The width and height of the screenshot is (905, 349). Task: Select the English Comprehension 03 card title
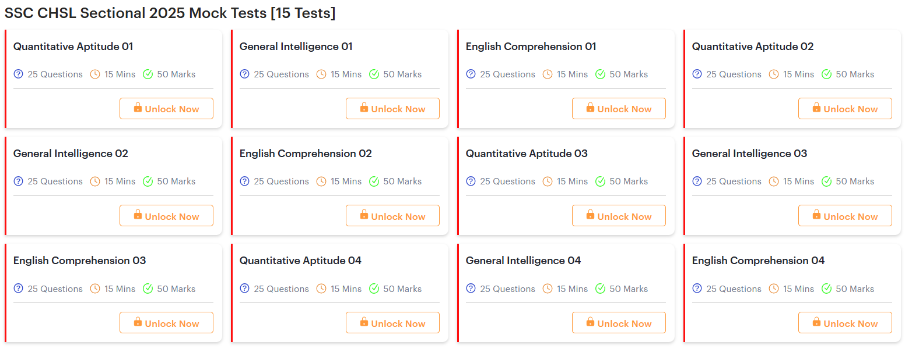tap(79, 260)
